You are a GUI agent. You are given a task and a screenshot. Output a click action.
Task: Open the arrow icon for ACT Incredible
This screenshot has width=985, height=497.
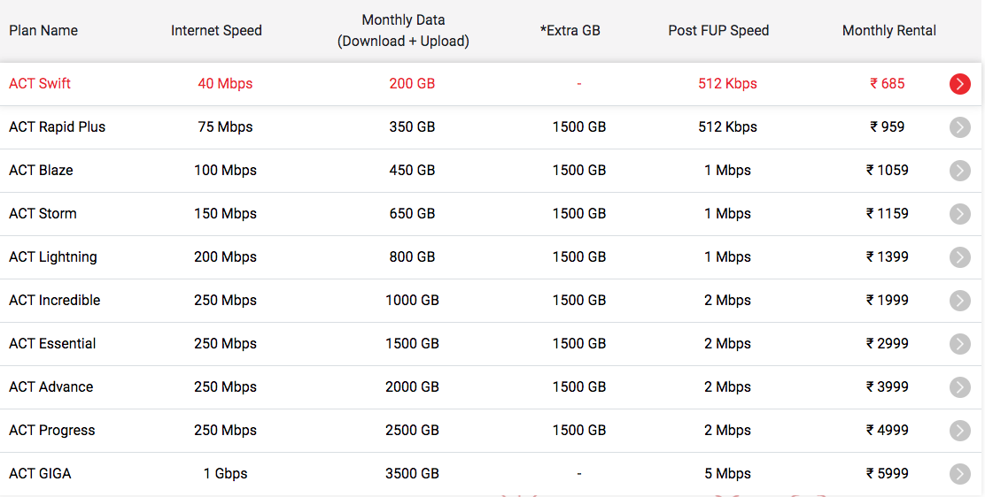pos(960,300)
